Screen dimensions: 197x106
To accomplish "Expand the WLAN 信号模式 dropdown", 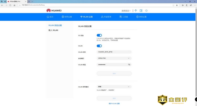I will pos(114,87).
